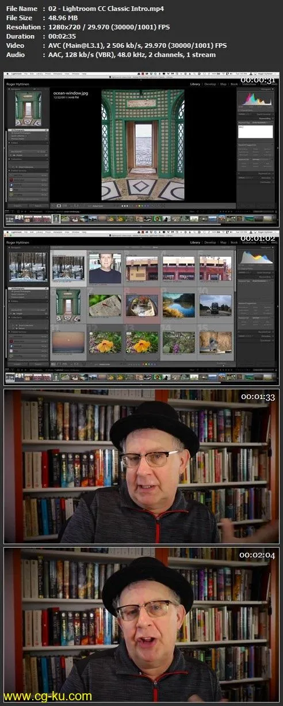Select the truck on road photo in grid
The image size is (283, 706).
[216, 306]
